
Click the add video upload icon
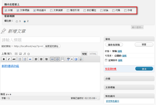point(20,54)
